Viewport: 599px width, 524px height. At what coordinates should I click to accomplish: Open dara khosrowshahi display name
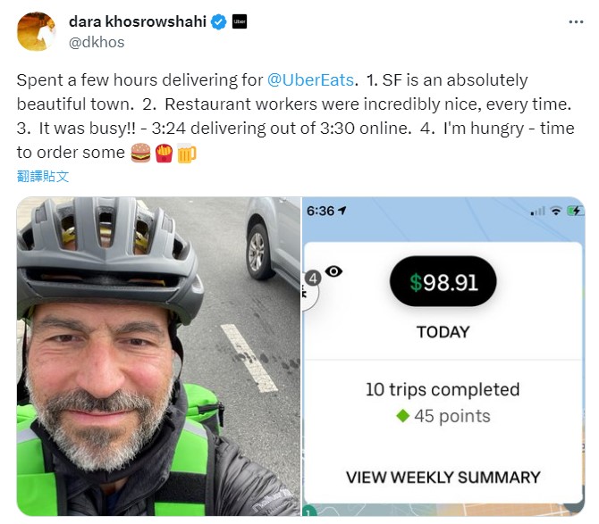[x=138, y=21]
